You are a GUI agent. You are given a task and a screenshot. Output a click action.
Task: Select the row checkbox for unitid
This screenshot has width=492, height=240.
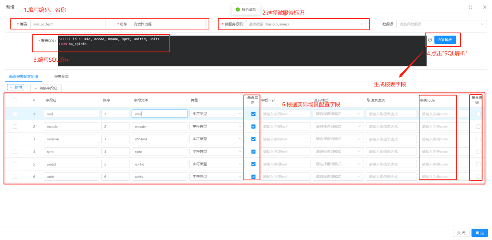15,164
